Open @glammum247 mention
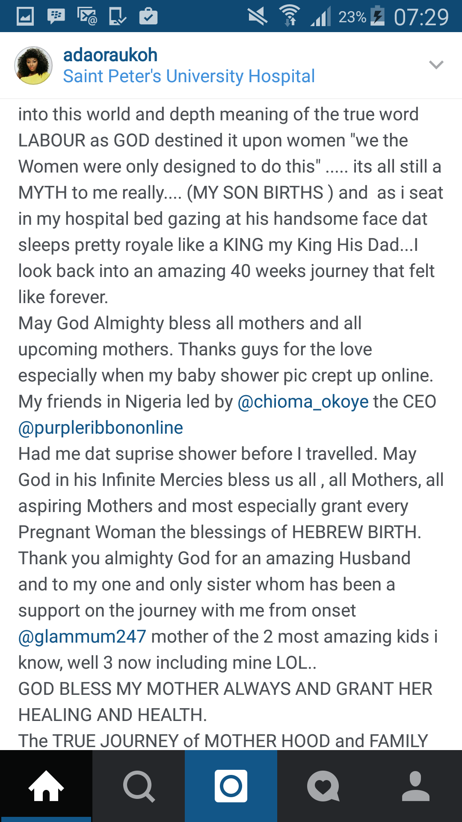This screenshot has height=822, width=462. pos(82,637)
